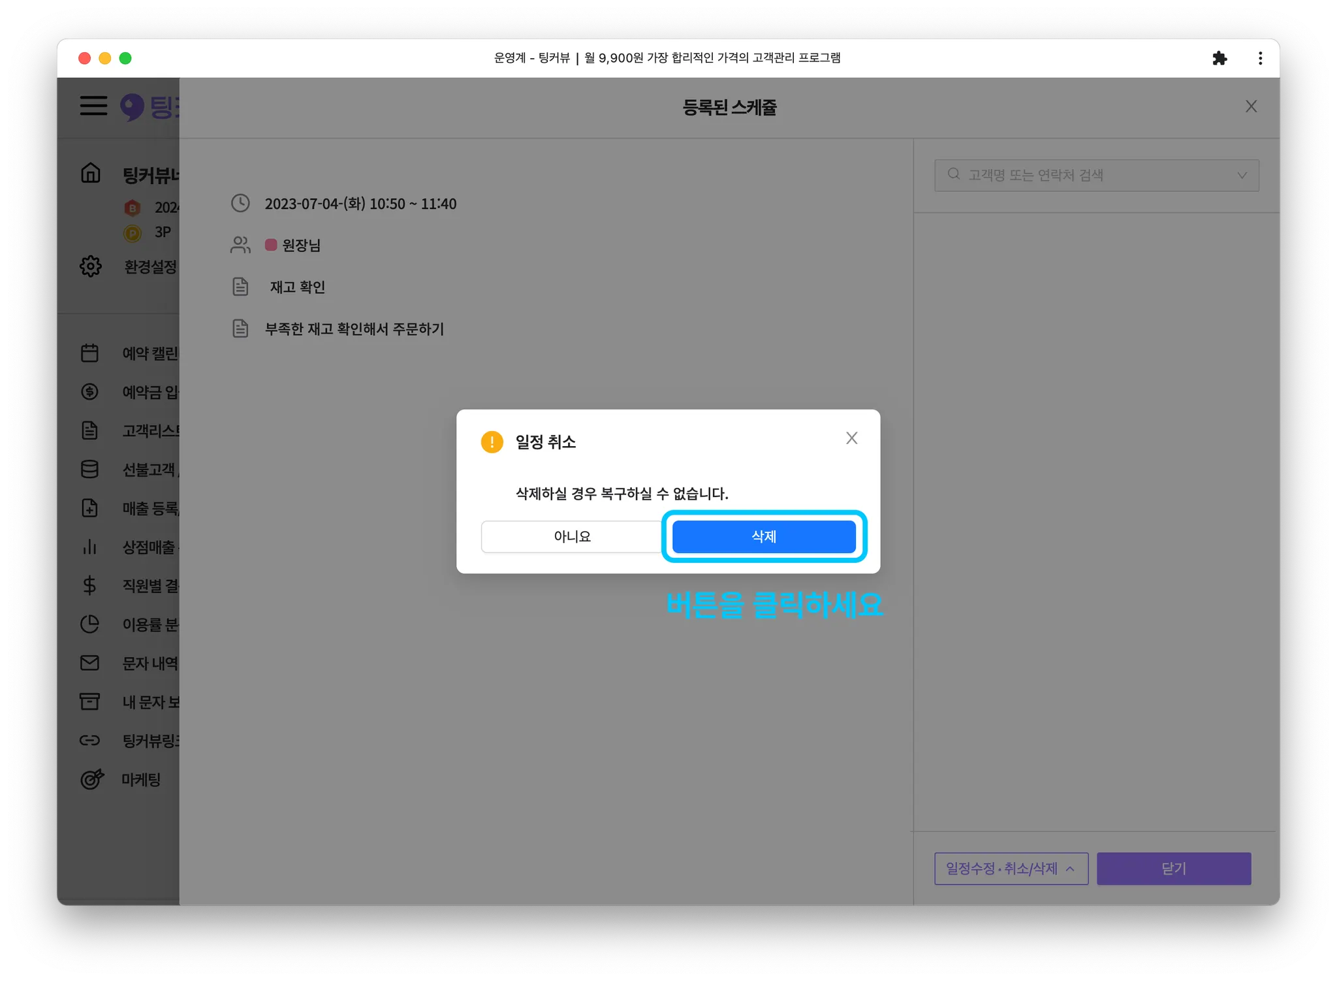Select the 예약 캘린더 calendar icon

(x=90, y=353)
